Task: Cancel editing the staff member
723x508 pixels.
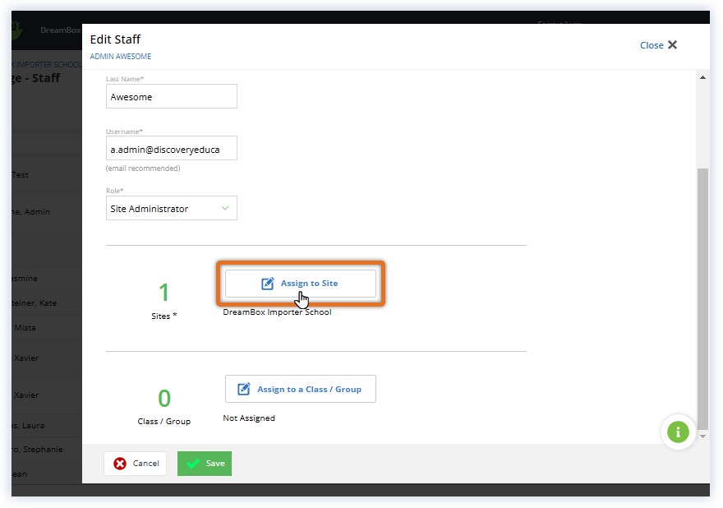Action: [x=135, y=464]
